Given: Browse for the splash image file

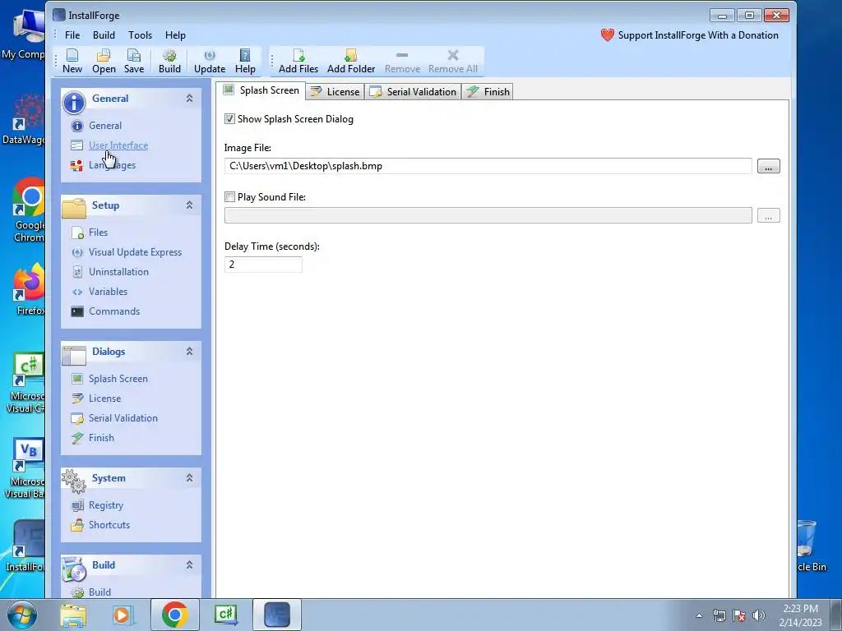Looking at the screenshot, I should click(769, 166).
